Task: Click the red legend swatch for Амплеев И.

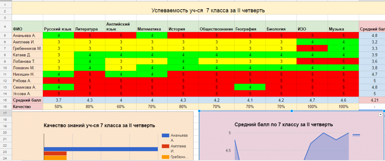Action: tap(165, 146)
